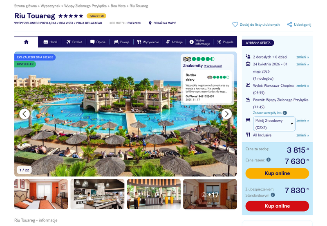Open the +17 more photos thumbnail
327x226 pixels.
click(210, 194)
